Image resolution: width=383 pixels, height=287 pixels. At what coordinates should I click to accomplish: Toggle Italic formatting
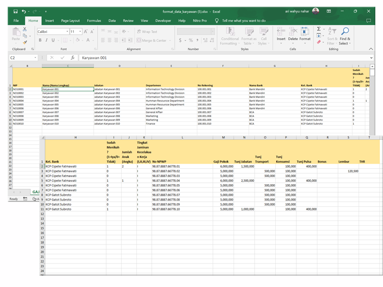(46, 41)
